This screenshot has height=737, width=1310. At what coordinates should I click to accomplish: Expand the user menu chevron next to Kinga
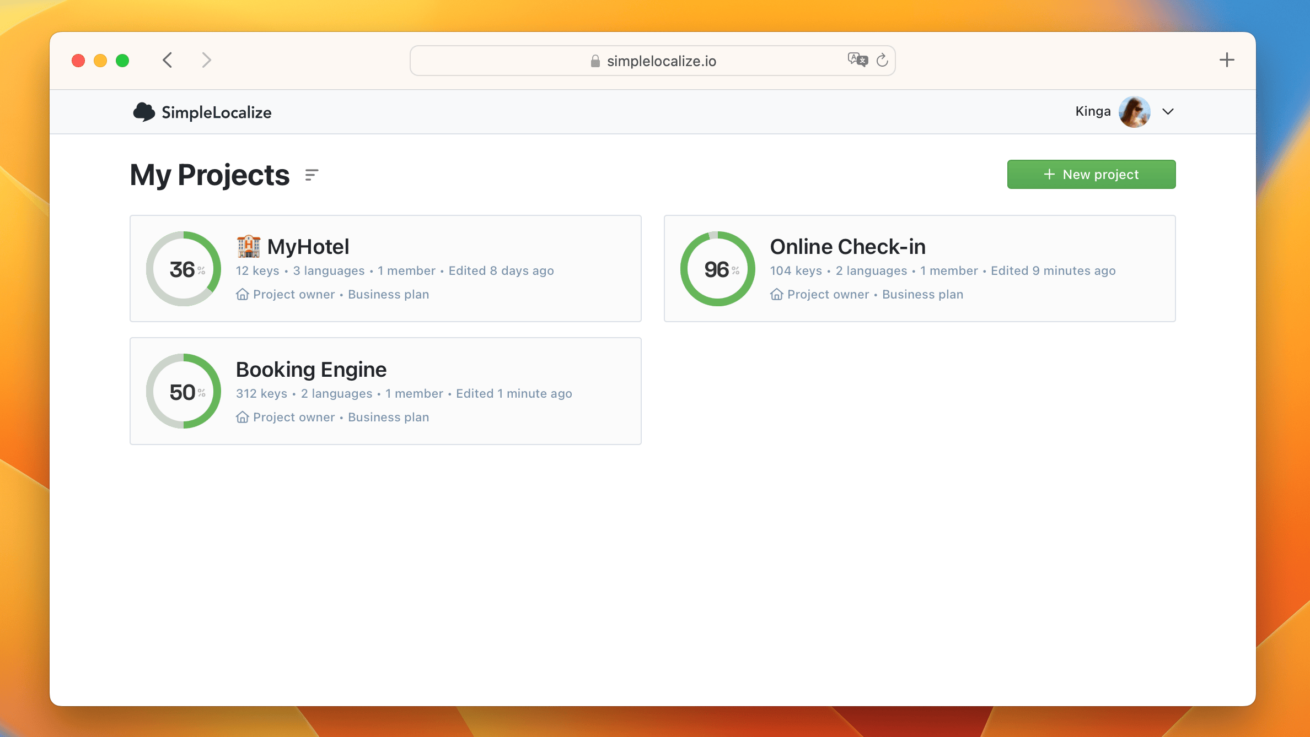click(x=1168, y=111)
